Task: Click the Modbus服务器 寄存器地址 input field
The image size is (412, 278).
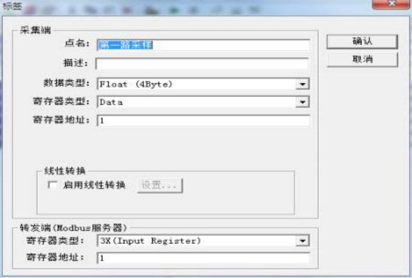Action: tap(204, 258)
